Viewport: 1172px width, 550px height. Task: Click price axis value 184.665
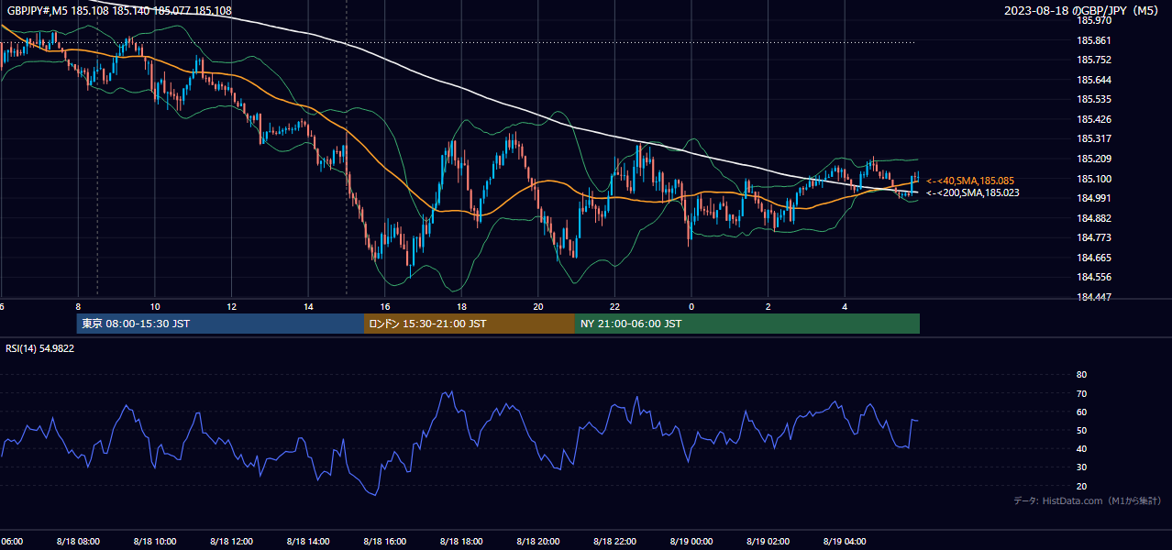tap(1094, 258)
